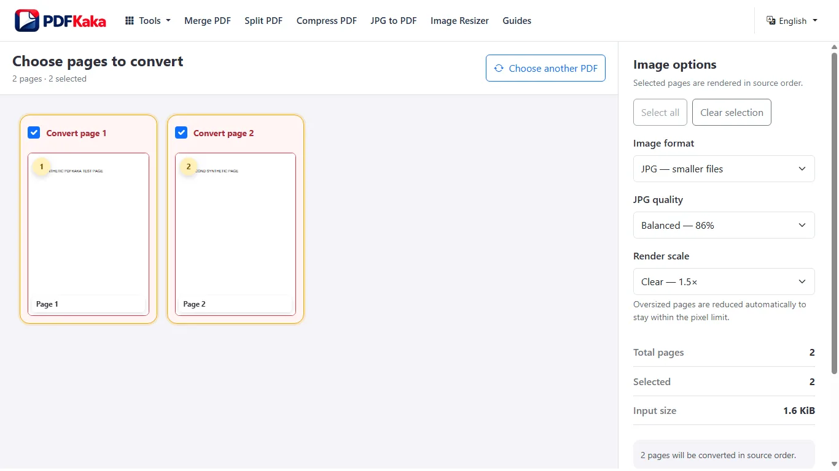Click the 'Convert page 2' label
839x471 pixels.
(224, 133)
